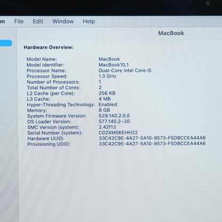The width and height of the screenshot is (222, 222).
Task: Click the Provisioning UDID value
Action: tap(152, 144)
